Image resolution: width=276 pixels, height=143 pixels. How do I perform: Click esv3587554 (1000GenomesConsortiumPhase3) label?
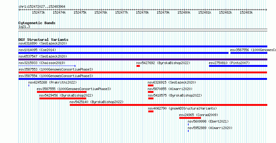(56, 76)
